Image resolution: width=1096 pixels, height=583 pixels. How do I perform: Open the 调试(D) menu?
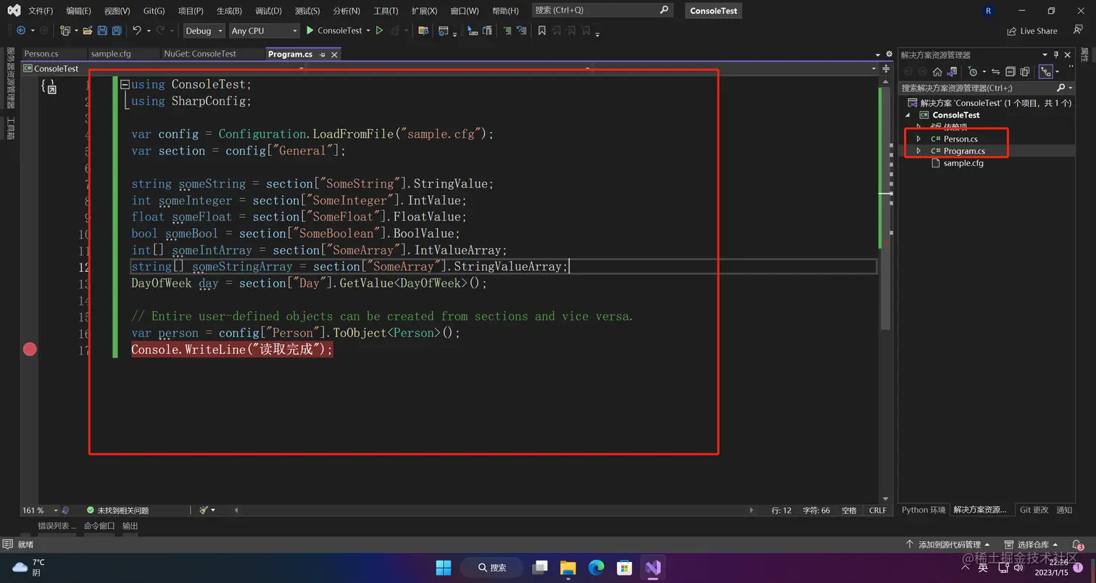click(x=268, y=11)
